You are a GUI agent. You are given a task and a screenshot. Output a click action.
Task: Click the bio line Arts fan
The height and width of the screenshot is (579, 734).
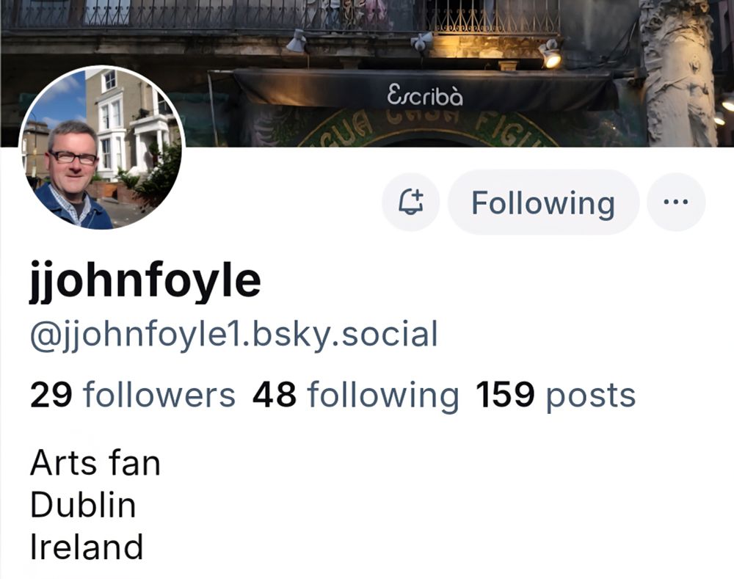pos(95,463)
